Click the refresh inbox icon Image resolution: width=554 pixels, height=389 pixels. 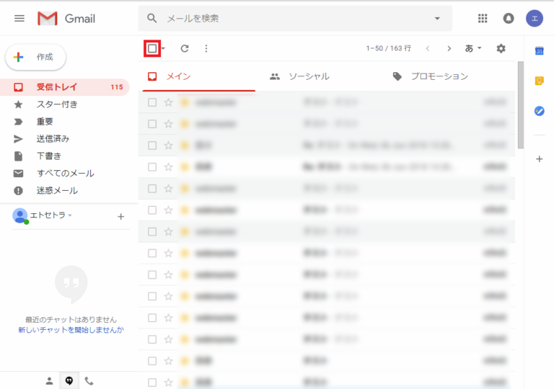(x=185, y=48)
